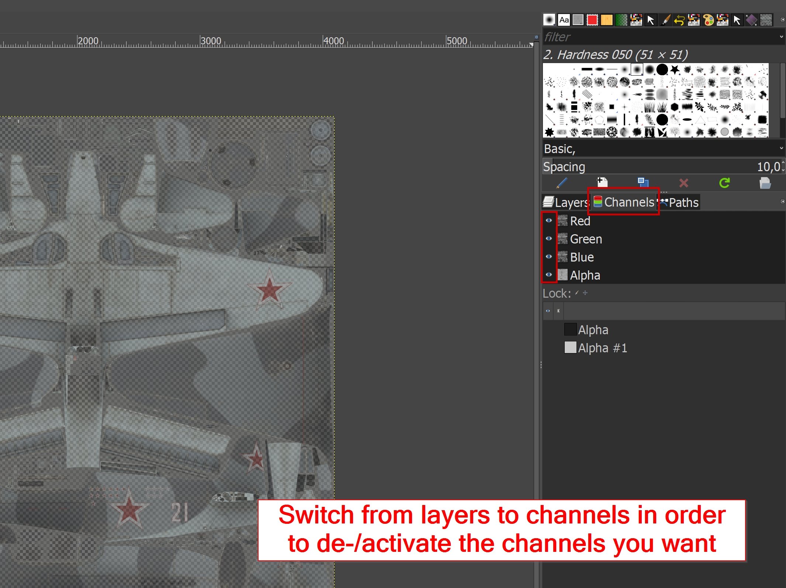
Task: Select the Alpha #1 custom channel
Action: (602, 348)
